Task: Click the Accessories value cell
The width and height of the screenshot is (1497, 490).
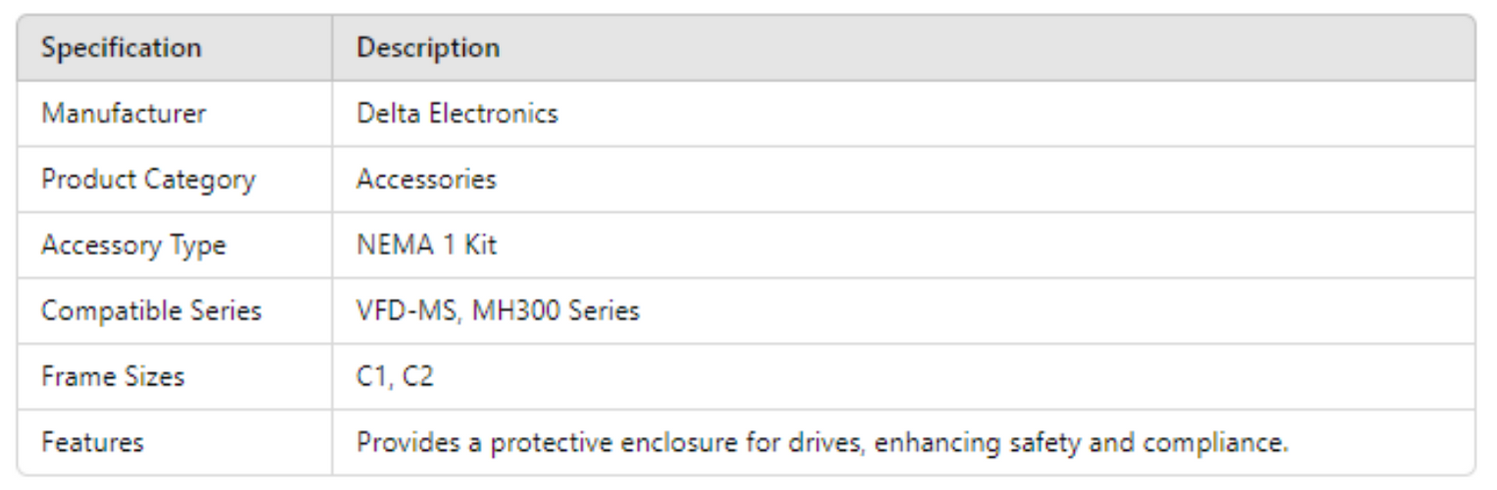Action: [426, 180]
